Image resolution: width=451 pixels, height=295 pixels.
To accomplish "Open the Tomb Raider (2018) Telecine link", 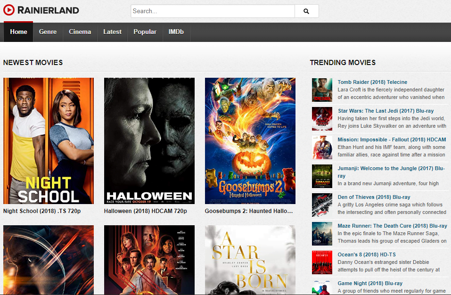I will [x=372, y=82].
